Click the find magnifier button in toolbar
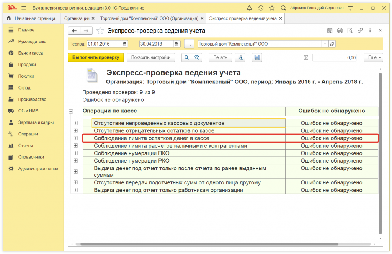Viewport: 392px width, 254px height. (x=186, y=57)
